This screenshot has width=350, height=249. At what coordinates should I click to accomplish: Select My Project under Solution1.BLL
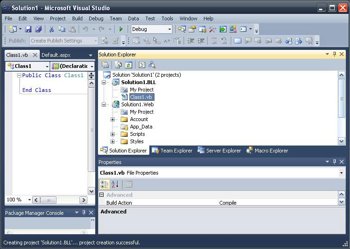142,90
